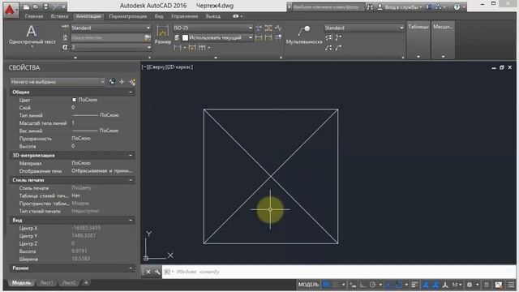The height and width of the screenshot is (292, 519).
Task: Click Вход в службы sign-in button
Action: click(x=400, y=6)
